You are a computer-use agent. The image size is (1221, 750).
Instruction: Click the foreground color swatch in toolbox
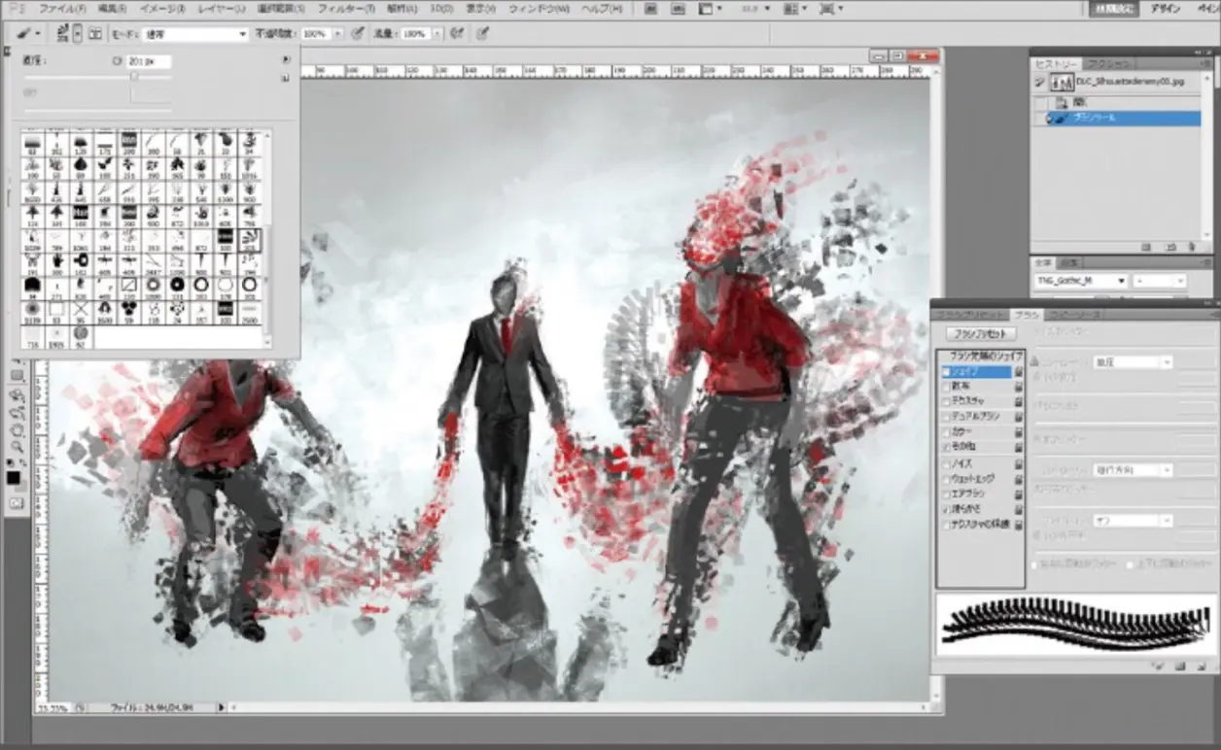coord(14,477)
